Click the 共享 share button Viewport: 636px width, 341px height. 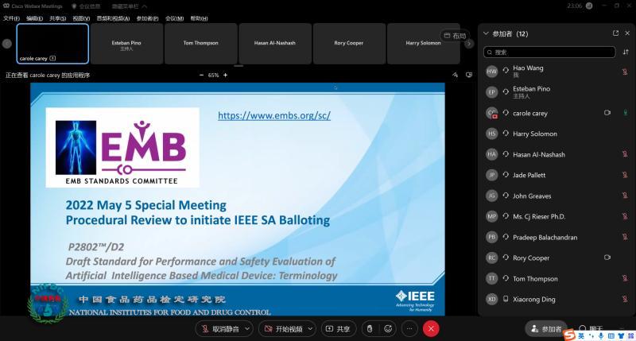(x=339, y=329)
